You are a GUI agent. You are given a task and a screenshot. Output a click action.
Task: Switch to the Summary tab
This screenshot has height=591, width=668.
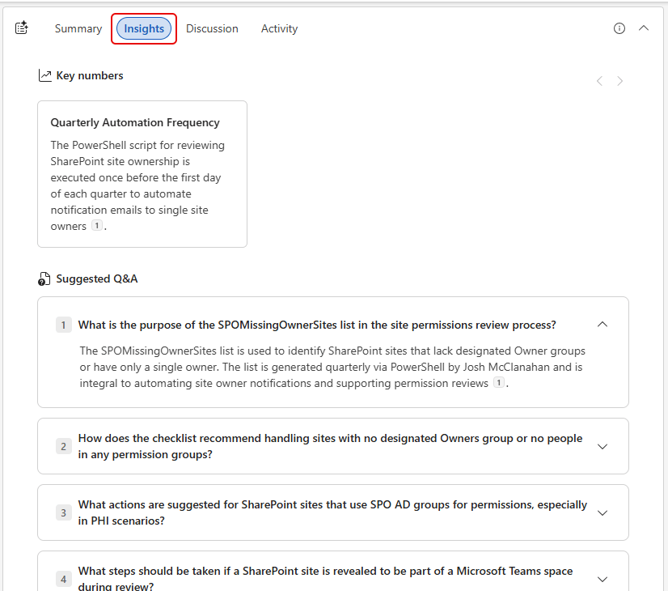click(78, 28)
